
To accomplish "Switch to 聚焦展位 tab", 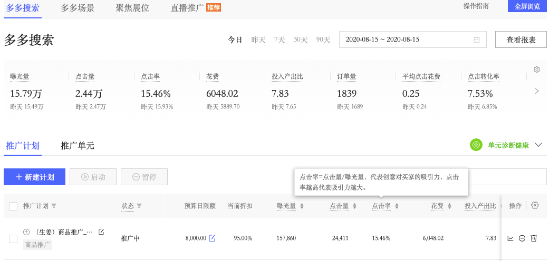I will point(132,8).
